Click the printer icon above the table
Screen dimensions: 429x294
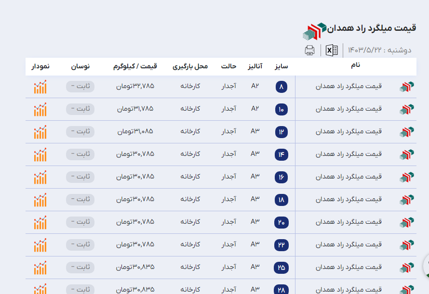click(309, 50)
